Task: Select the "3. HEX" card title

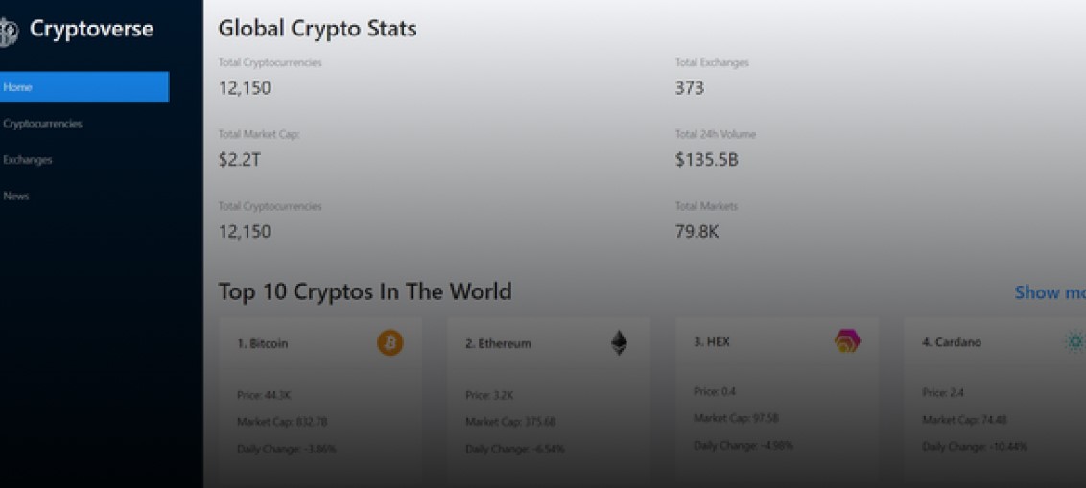Action: 712,342
